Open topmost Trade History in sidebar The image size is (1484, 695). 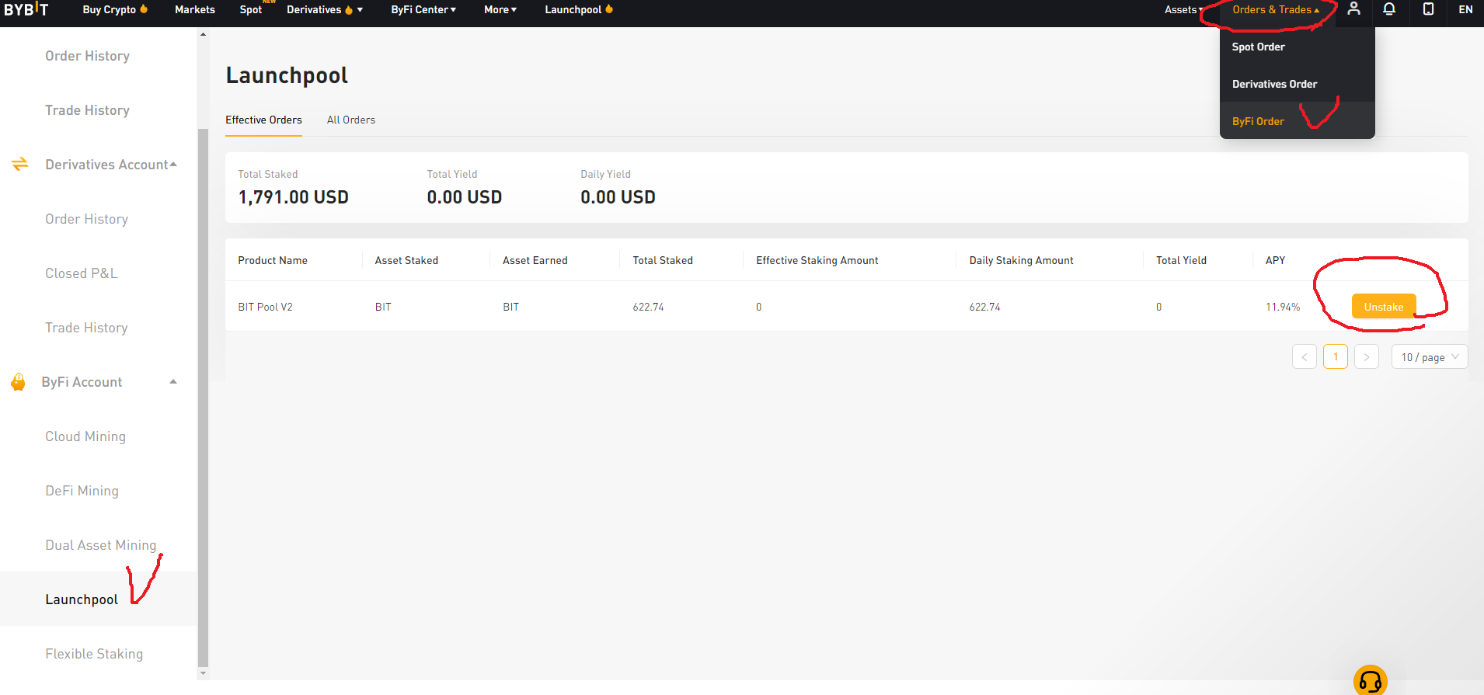87,110
